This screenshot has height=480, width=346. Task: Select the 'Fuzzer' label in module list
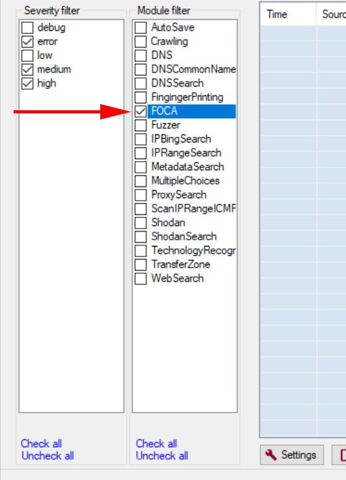pyautogui.click(x=165, y=125)
